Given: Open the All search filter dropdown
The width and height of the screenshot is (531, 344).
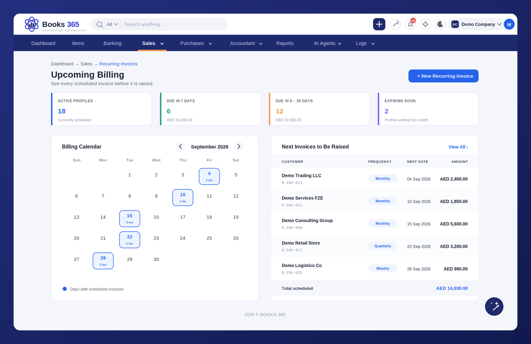Looking at the screenshot, I should tap(112, 24).
